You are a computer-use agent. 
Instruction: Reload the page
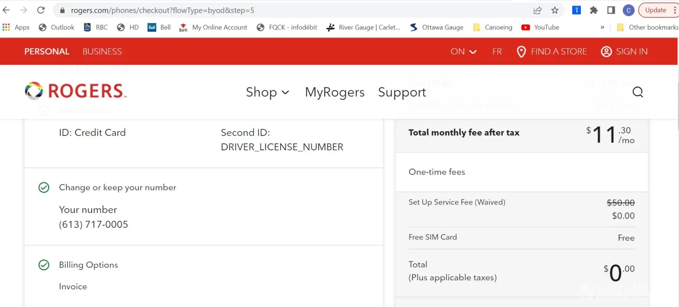tap(41, 10)
